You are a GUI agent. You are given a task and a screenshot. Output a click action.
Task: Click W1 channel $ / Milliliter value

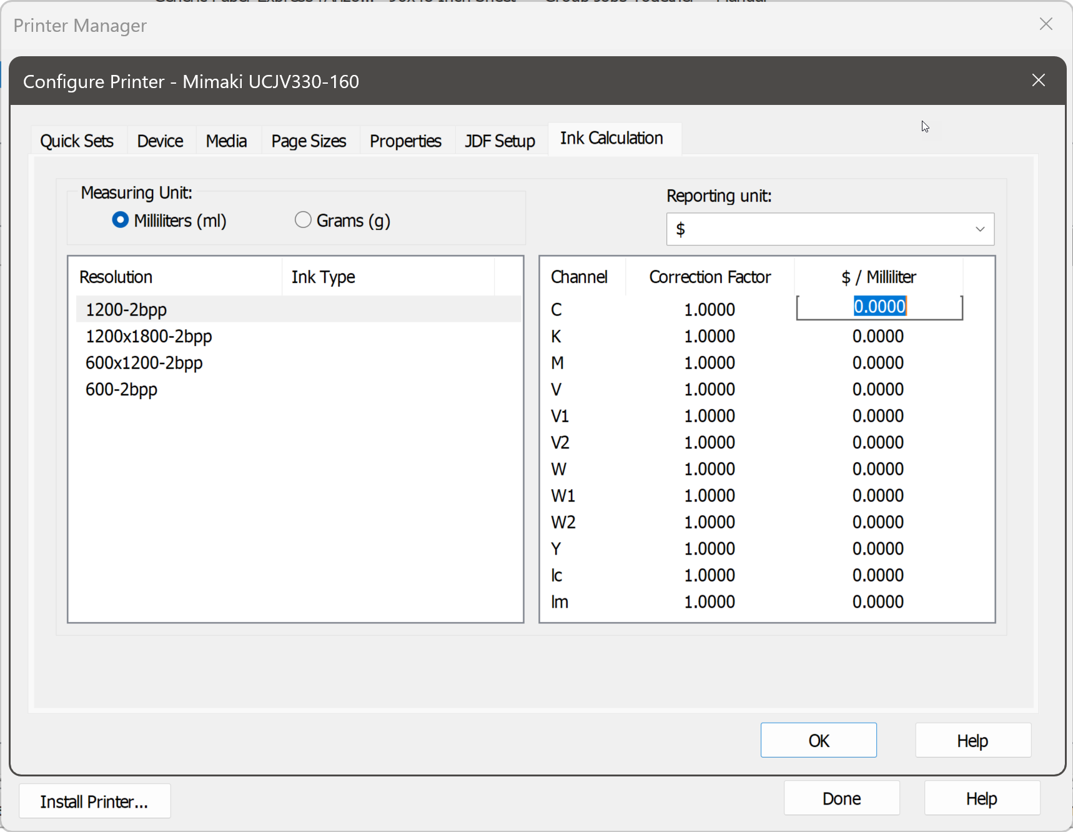878,495
